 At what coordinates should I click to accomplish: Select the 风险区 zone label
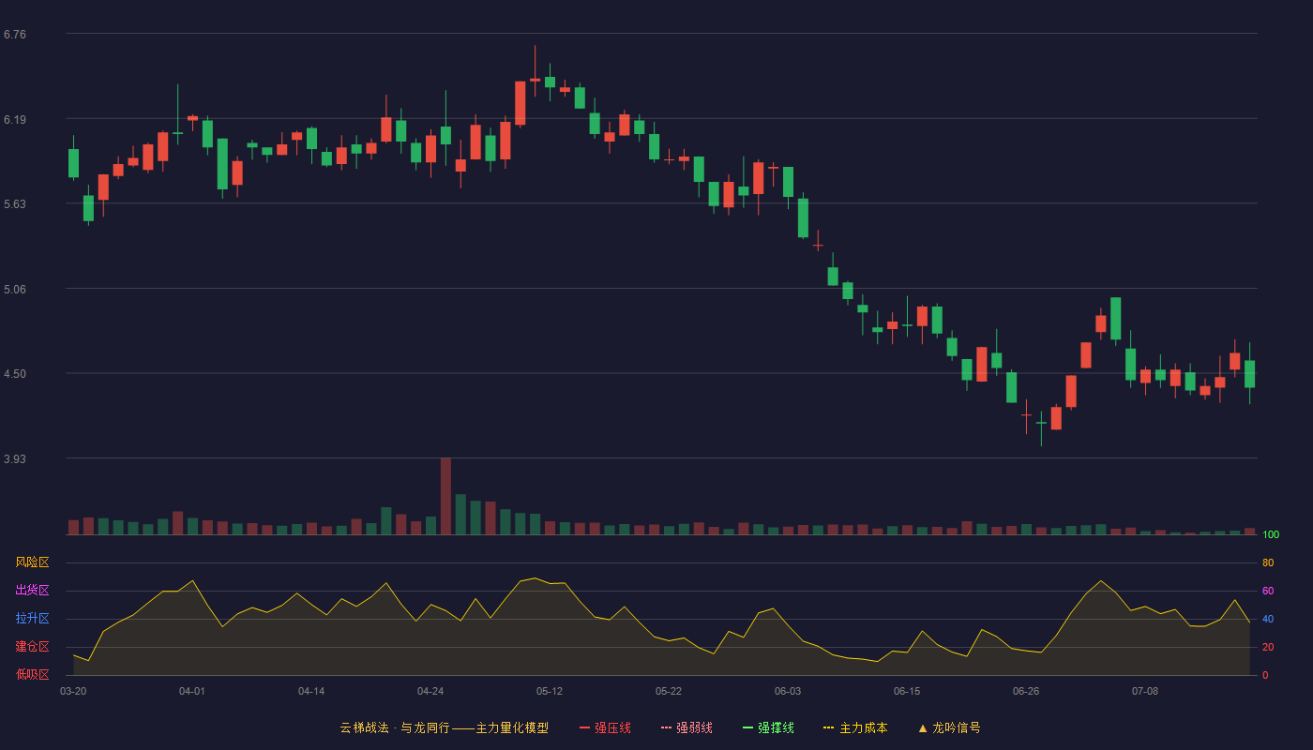[32, 562]
